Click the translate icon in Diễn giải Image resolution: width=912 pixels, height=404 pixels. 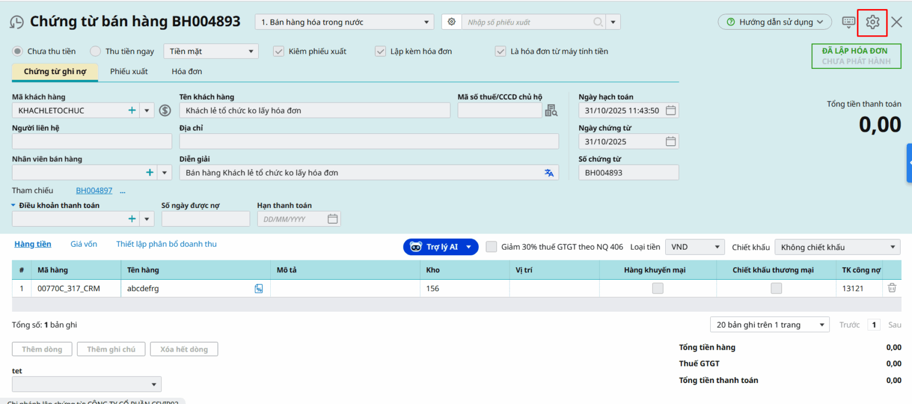[549, 173]
